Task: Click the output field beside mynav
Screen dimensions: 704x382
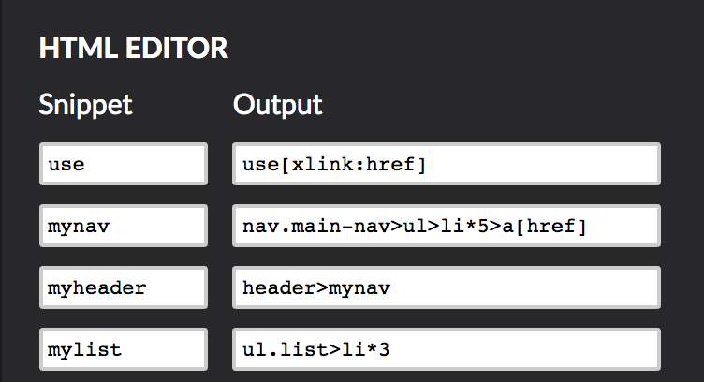Action: coord(447,226)
